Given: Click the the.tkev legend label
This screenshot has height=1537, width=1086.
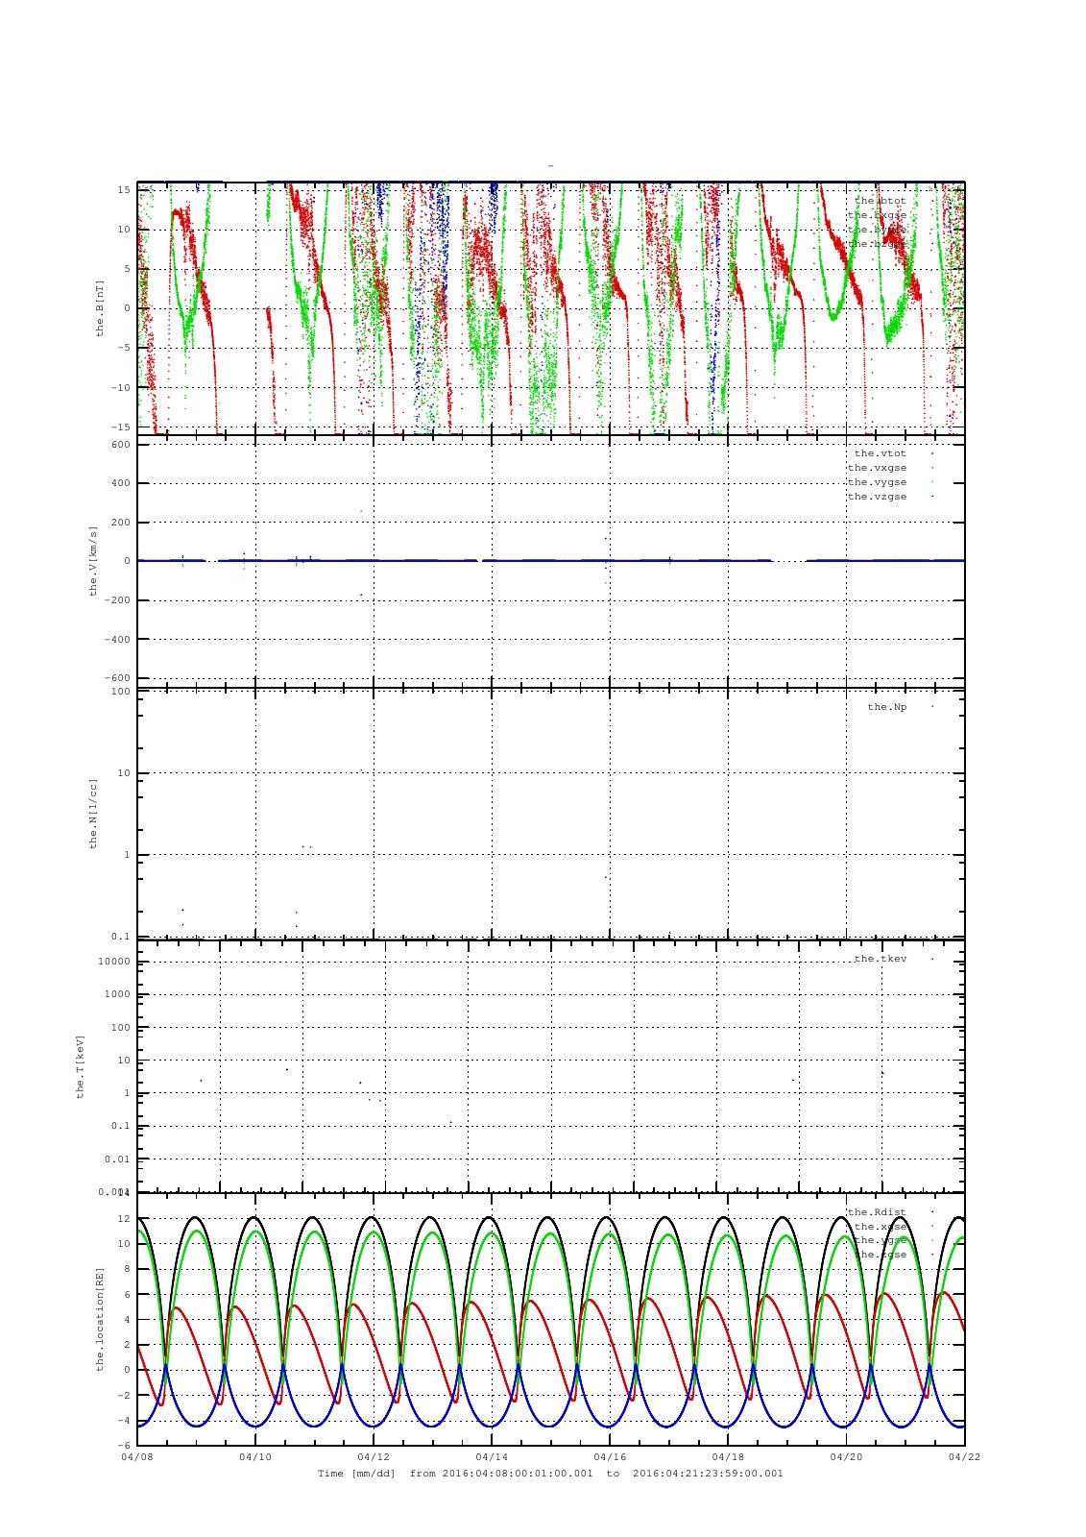Looking at the screenshot, I should [880, 959].
